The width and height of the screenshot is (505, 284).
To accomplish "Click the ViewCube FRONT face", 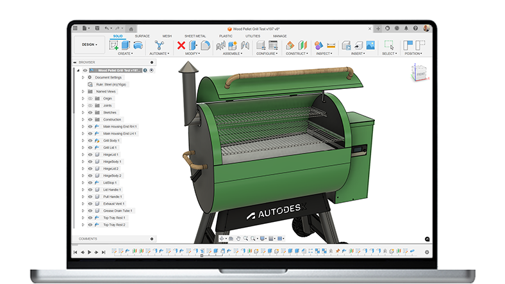I will pyautogui.click(x=420, y=74).
